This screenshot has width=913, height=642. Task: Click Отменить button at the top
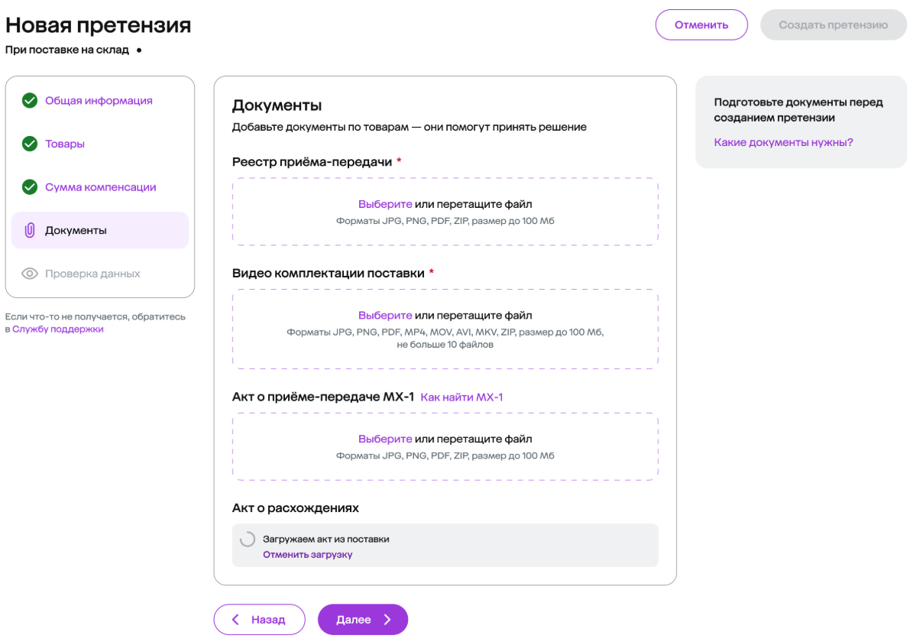(701, 24)
